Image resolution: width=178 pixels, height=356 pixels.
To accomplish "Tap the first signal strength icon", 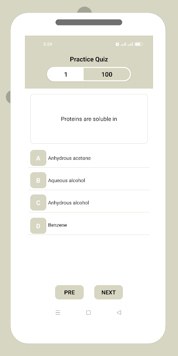I will coord(123,44).
